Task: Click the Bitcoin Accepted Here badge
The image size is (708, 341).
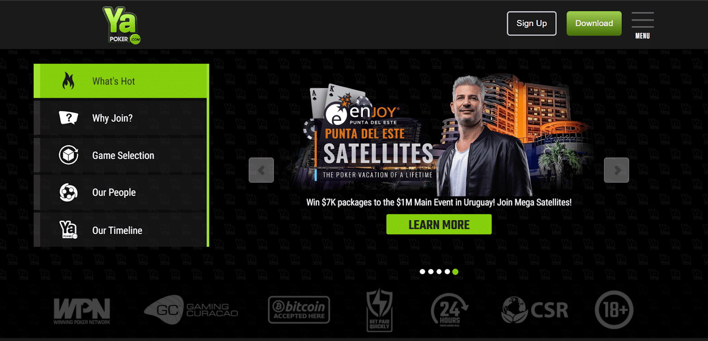Action: [299, 310]
